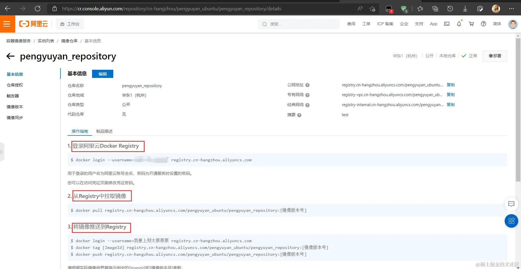
Task: Open the blue floating apps grid button
Action: [511, 221]
